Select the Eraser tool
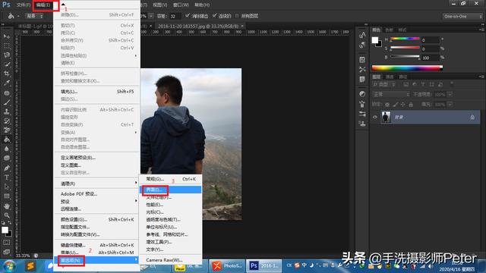Image resolution: width=486 pixels, height=273 pixels. click(7, 130)
